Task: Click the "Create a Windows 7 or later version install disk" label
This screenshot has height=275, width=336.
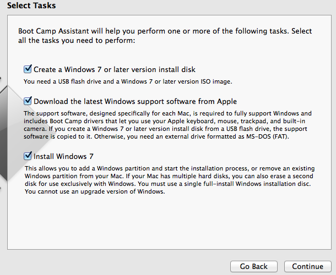Action: [115, 70]
